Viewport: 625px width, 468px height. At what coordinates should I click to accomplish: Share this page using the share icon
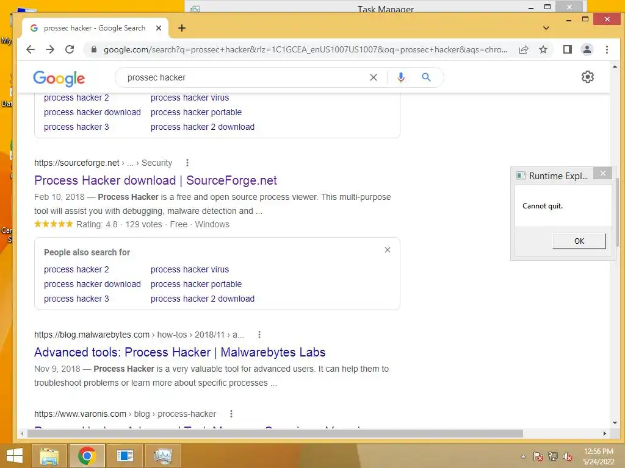[x=524, y=49]
